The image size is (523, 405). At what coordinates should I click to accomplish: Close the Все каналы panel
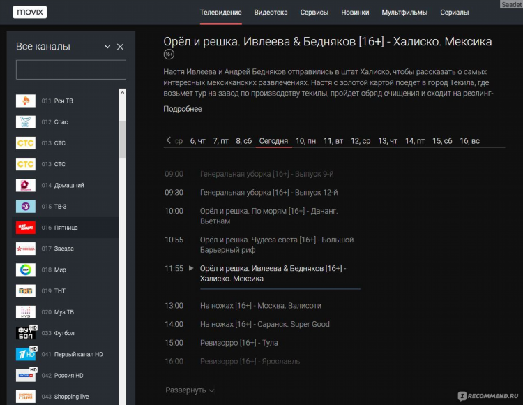tap(120, 47)
